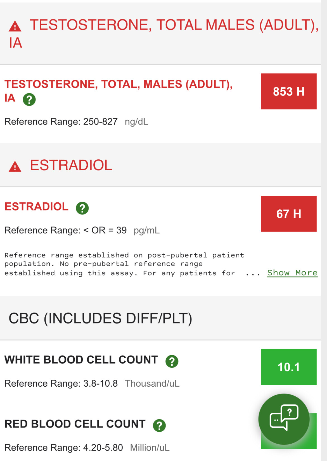
Task: Select the 67 H estradiol result box
Action: click(289, 214)
